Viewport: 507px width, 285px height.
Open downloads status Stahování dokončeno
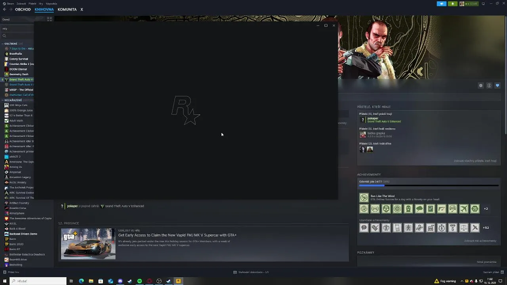point(251,272)
